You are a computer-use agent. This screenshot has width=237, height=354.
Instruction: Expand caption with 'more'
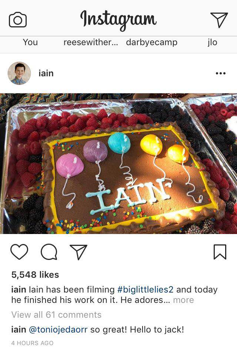184,300
